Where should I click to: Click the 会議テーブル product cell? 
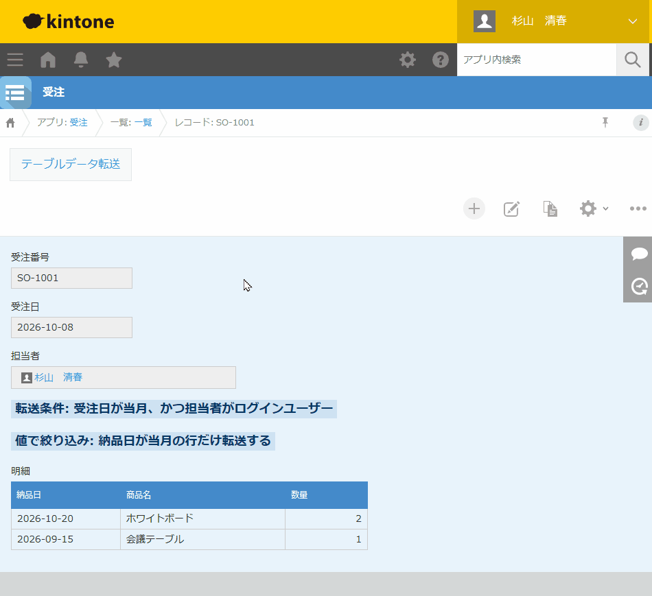click(x=203, y=540)
